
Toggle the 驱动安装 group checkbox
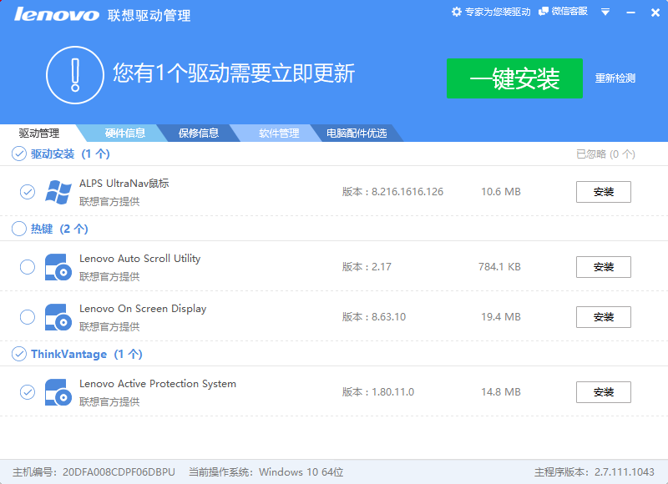18,154
